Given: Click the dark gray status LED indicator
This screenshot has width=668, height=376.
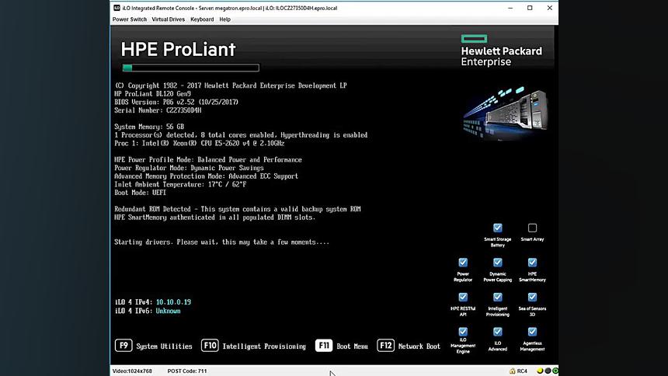Looking at the screenshot, I should [548, 371].
